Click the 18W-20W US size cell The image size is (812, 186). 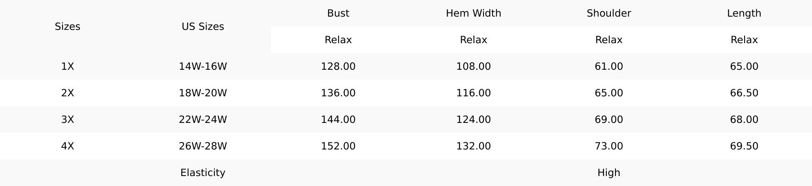[x=203, y=93]
